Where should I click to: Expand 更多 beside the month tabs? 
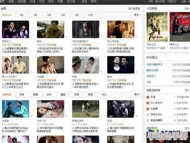137,15
